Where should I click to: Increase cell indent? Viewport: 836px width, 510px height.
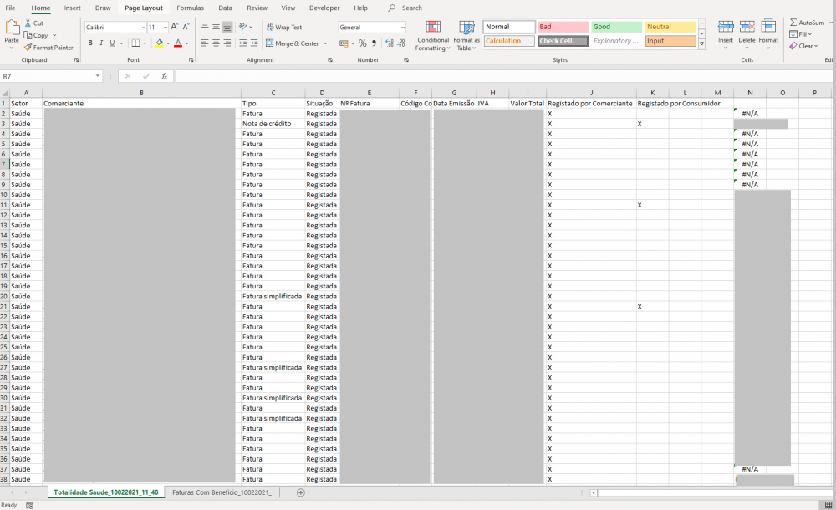point(254,43)
